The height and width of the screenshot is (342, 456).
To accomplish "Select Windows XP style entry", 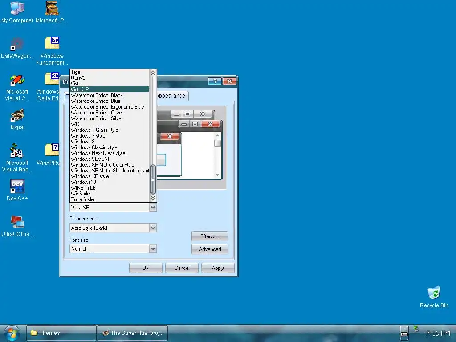I will (x=110, y=176).
